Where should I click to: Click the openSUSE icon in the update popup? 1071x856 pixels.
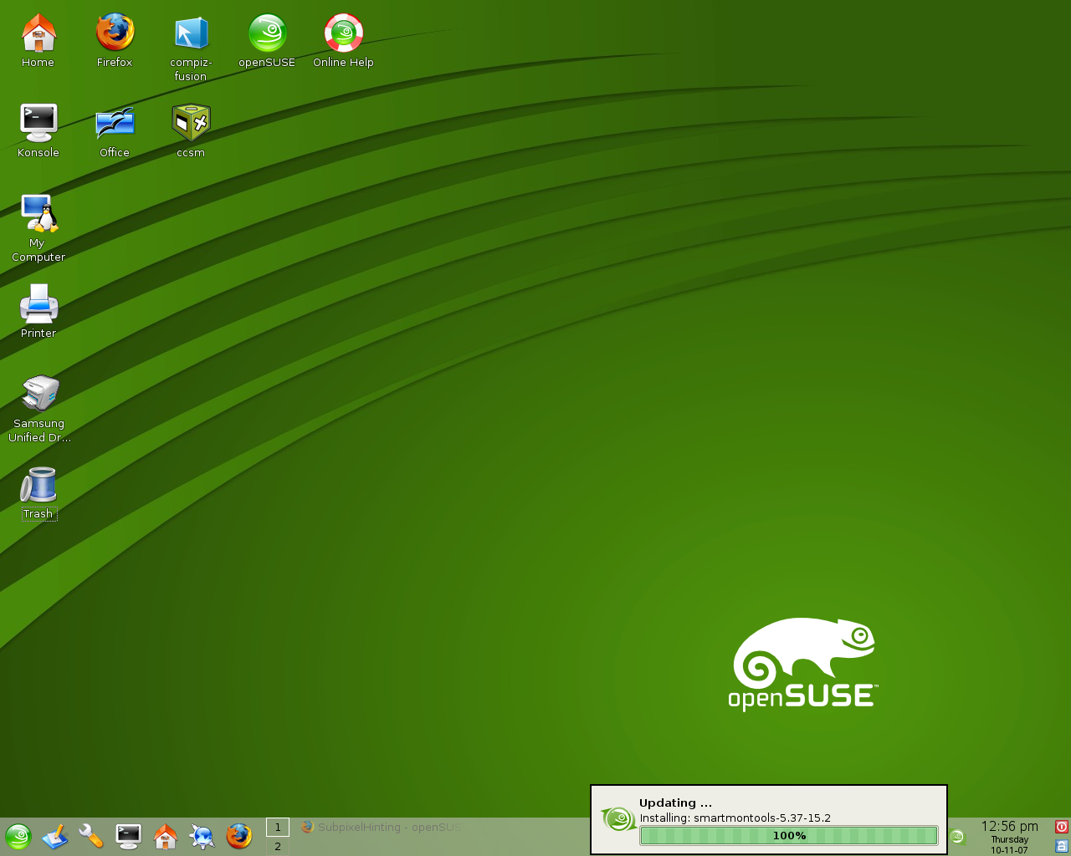pyautogui.click(x=619, y=819)
